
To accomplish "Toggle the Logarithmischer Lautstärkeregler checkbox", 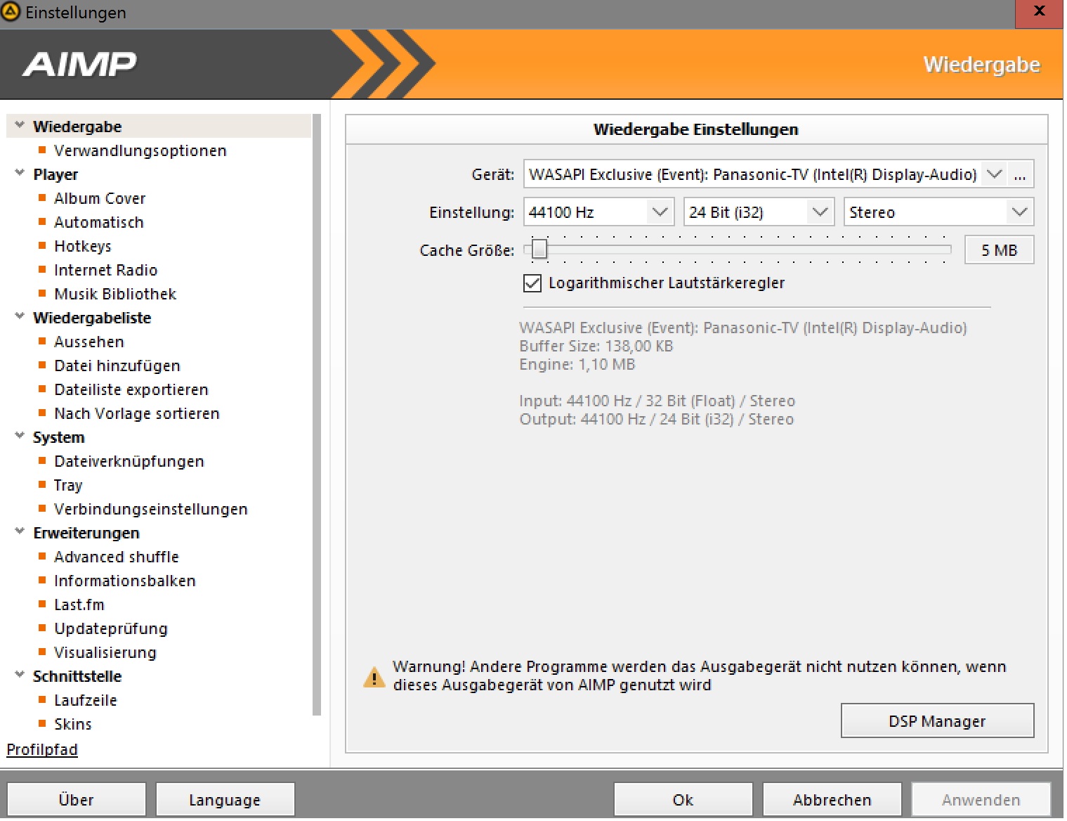I will click(x=532, y=283).
